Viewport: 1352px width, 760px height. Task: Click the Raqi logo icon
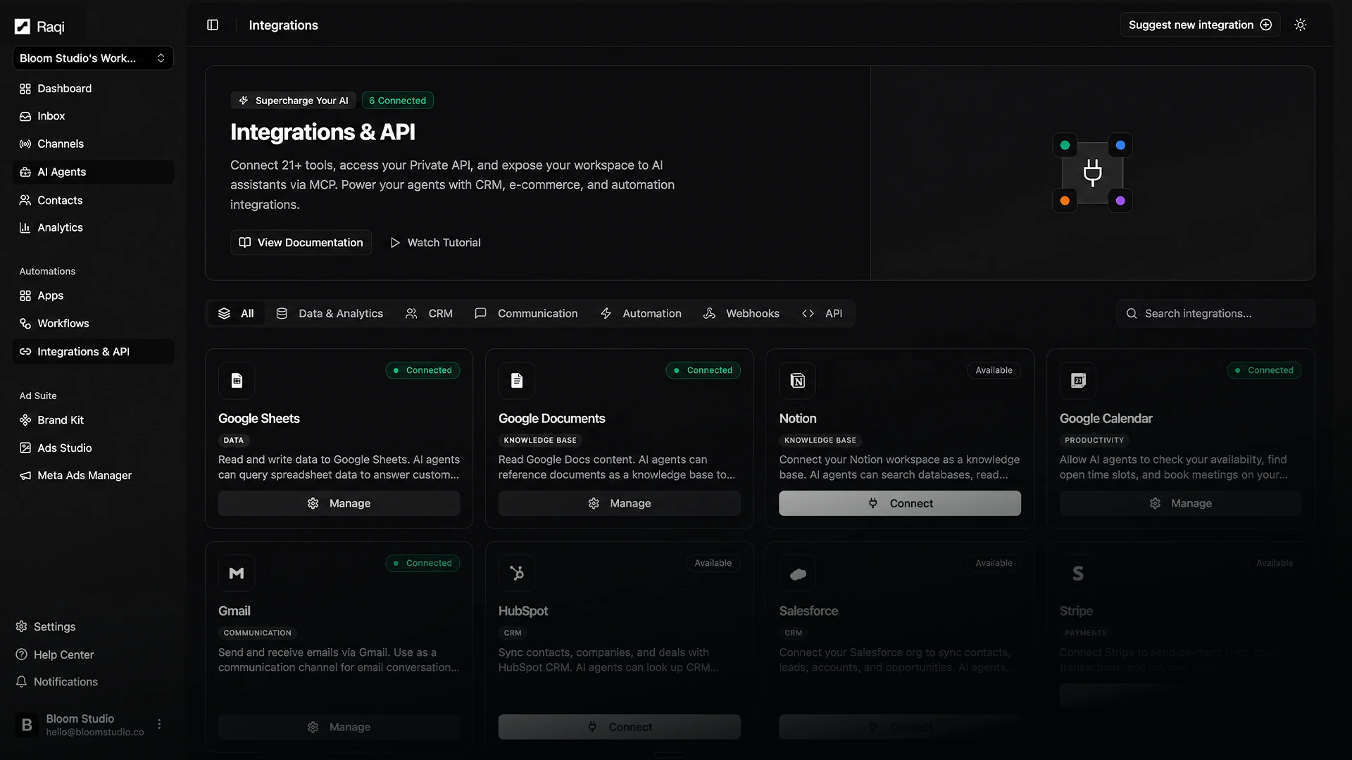[23, 27]
